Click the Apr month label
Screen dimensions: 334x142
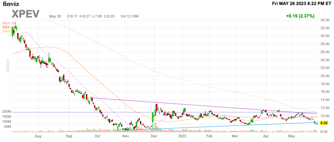click(266, 136)
